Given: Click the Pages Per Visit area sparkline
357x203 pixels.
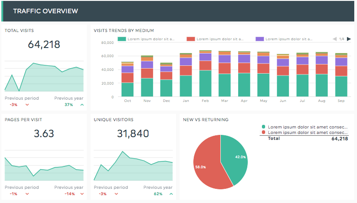Looking at the screenshot, I should 44,169.
